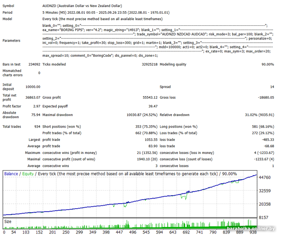Click the Modelling quality 90.00% value
Screen dimensions: 282x236
(267, 64)
